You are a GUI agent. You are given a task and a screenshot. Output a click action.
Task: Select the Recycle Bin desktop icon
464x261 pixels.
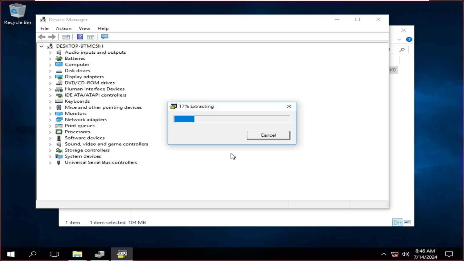click(17, 14)
